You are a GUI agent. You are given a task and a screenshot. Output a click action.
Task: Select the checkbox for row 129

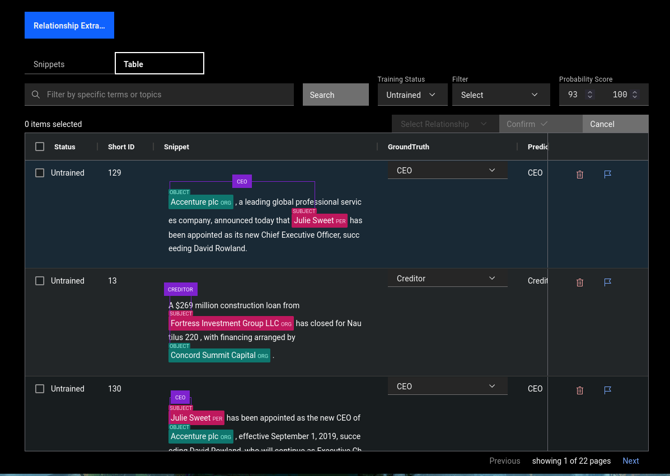coord(40,173)
